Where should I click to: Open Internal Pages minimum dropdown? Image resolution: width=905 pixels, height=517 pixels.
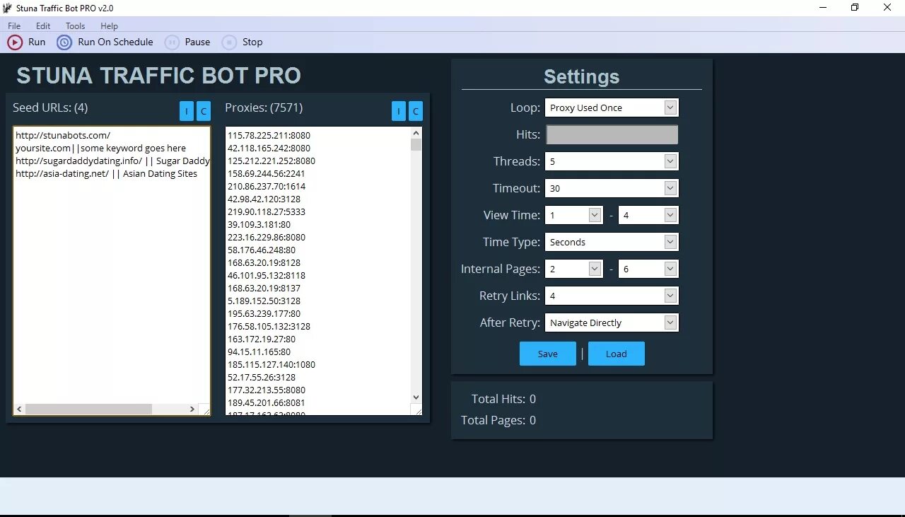595,269
